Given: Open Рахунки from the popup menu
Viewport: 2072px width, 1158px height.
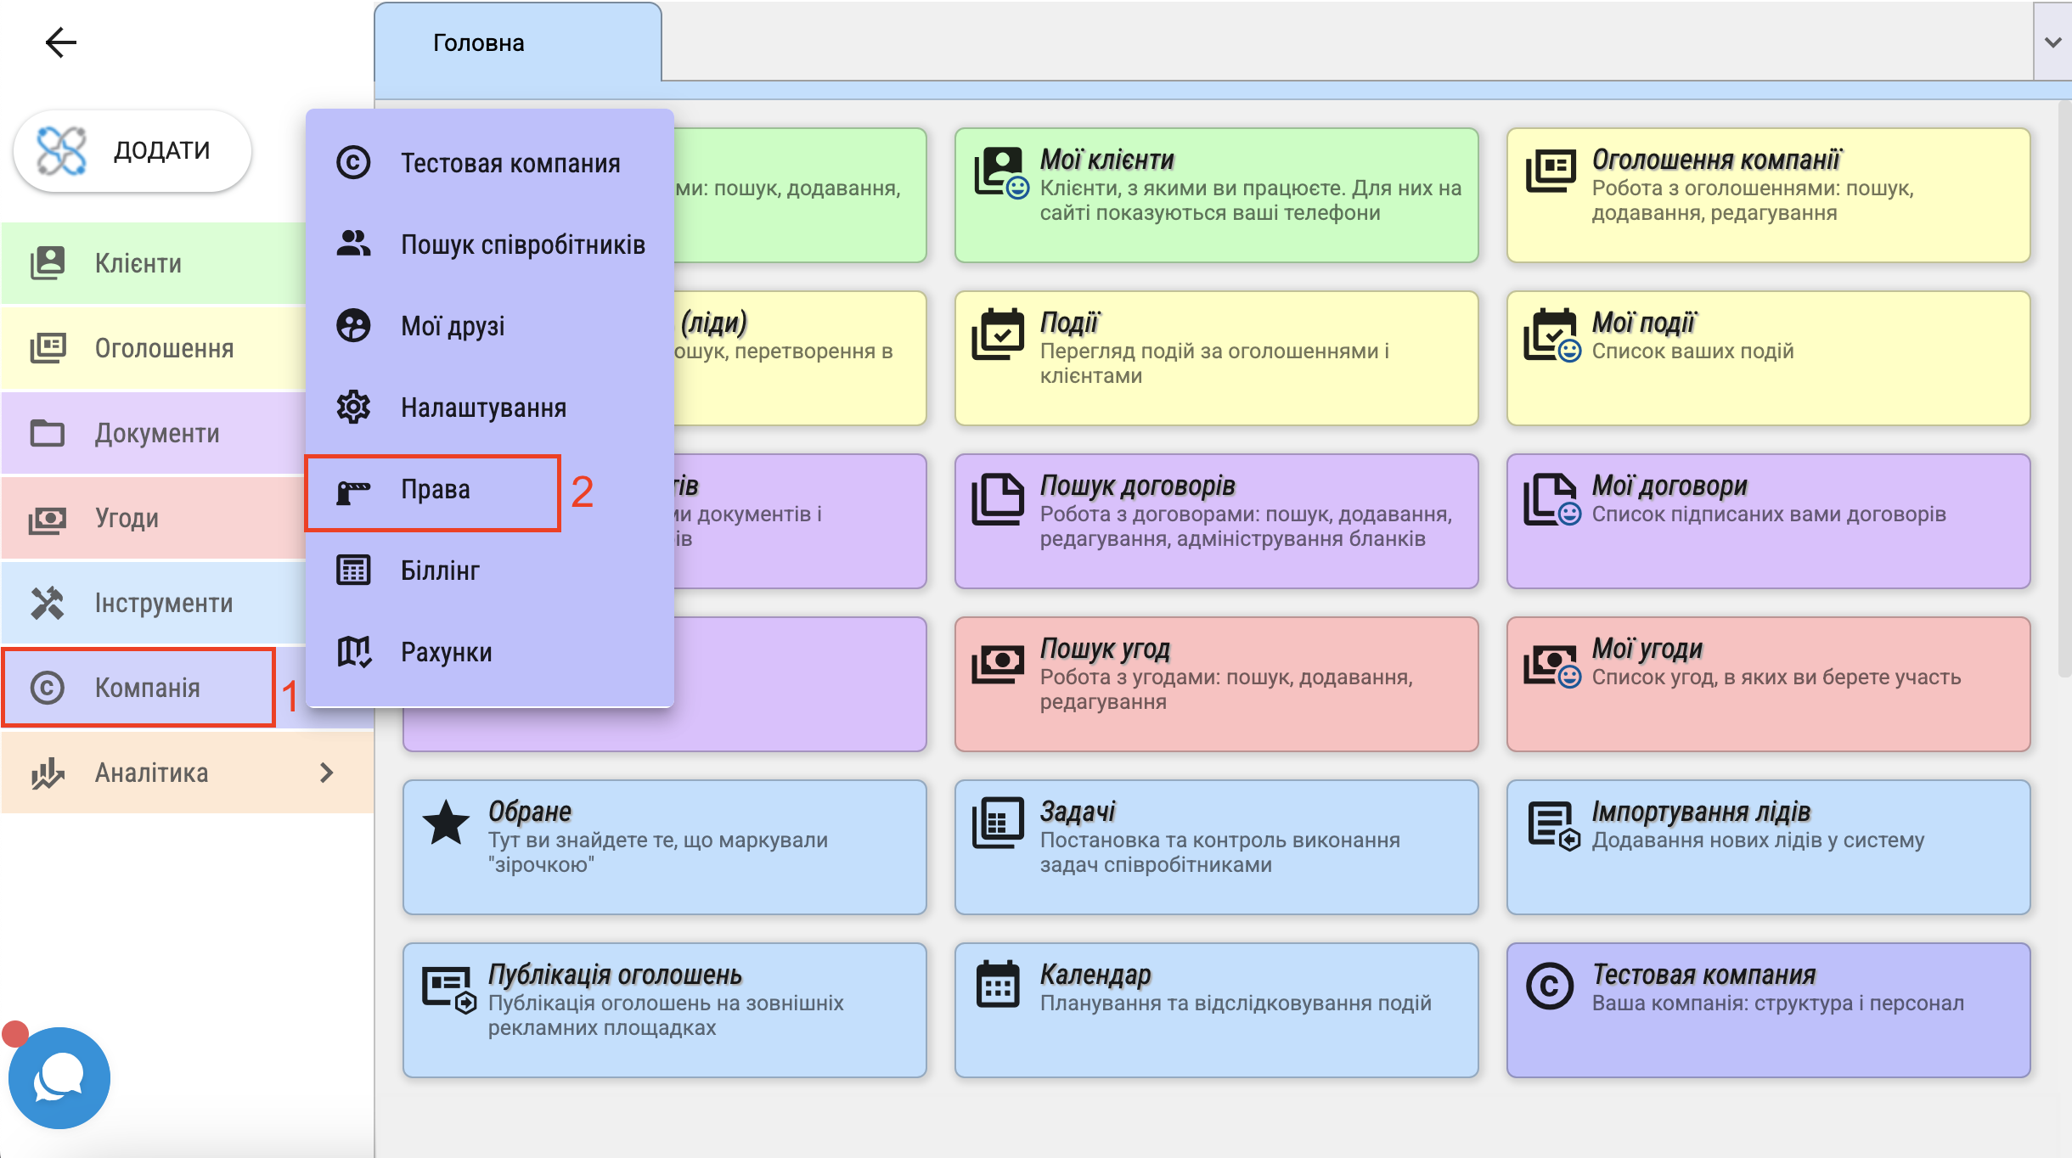Looking at the screenshot, I should pyautogui.click(x=490, y=652).
